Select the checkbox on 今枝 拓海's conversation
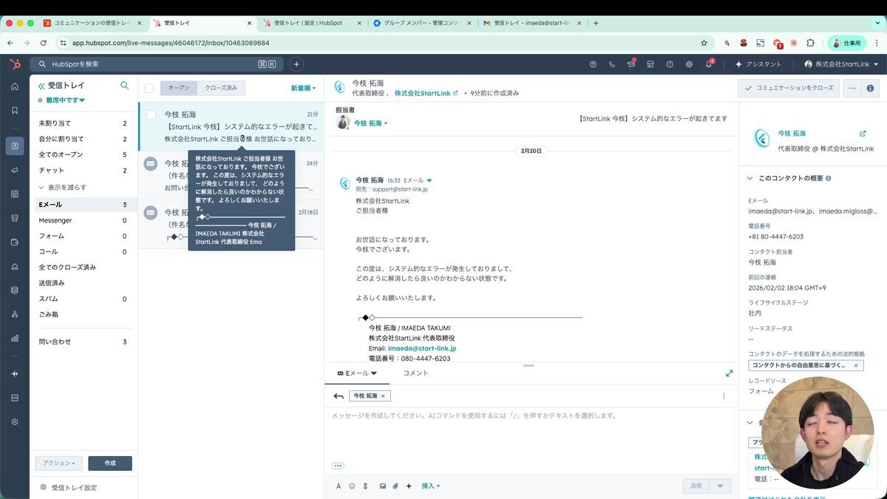Screen dimensions: 887x499 [151, 115]
